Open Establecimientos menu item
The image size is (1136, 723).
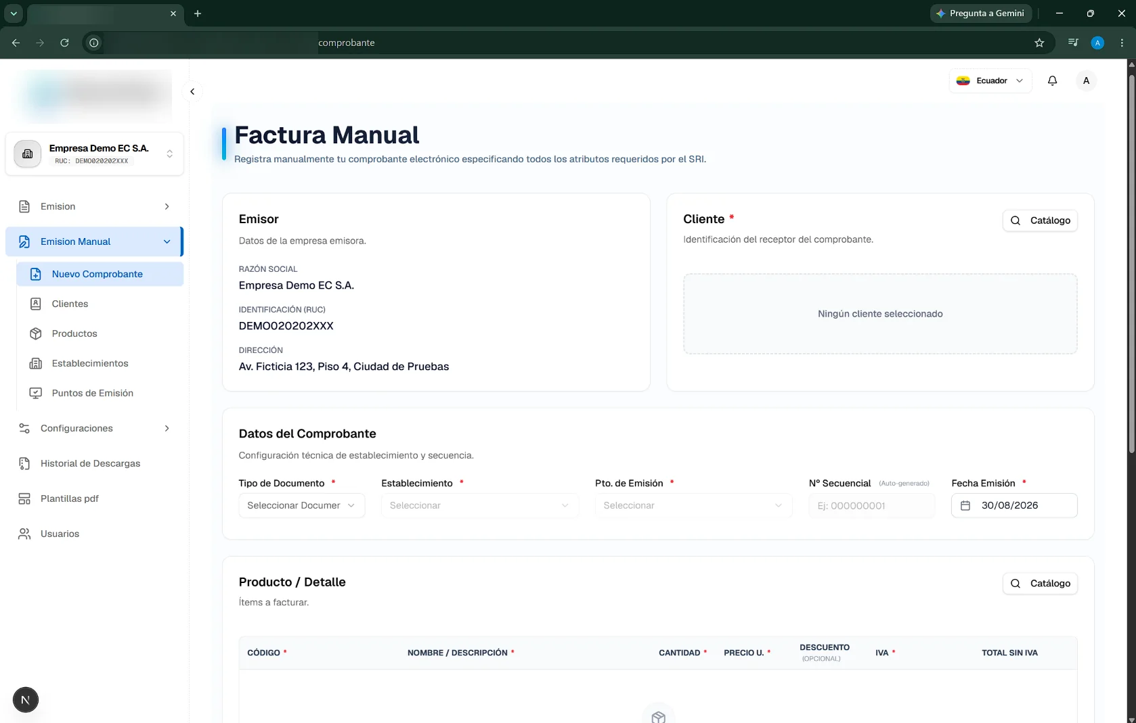tap(100, 363)
